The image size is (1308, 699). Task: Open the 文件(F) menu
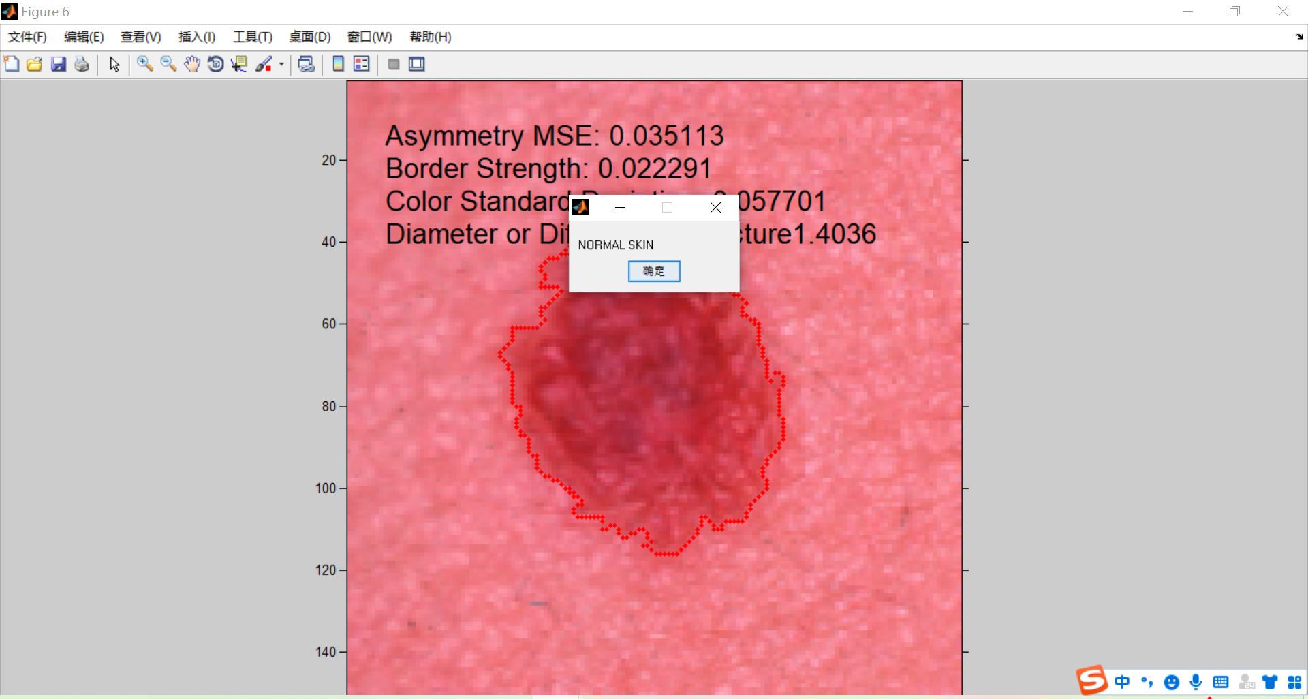coord(27,37)
